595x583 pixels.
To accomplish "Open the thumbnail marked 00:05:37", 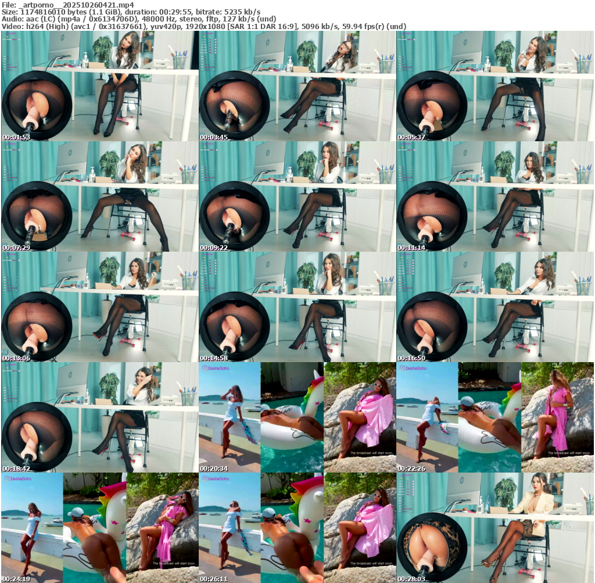I will point(495,86).
